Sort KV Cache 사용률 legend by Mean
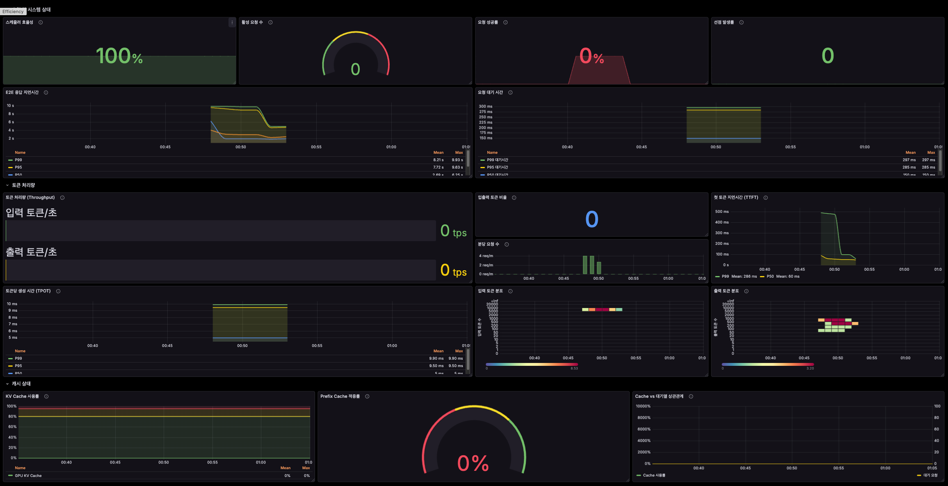Screen dimensions: 948x486 pyautogui.click(x=286, y=468)
